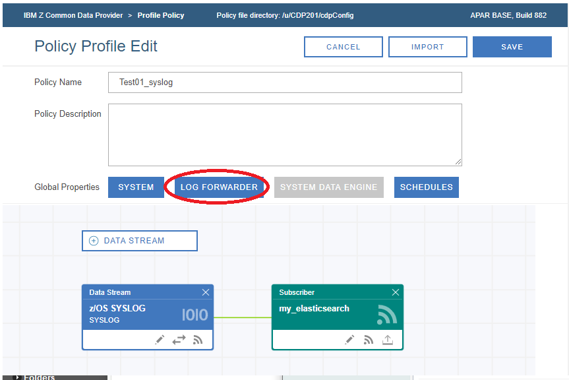Click the Subscriber header label
Viewport: 569px width, 380px height.
[297, 292]
